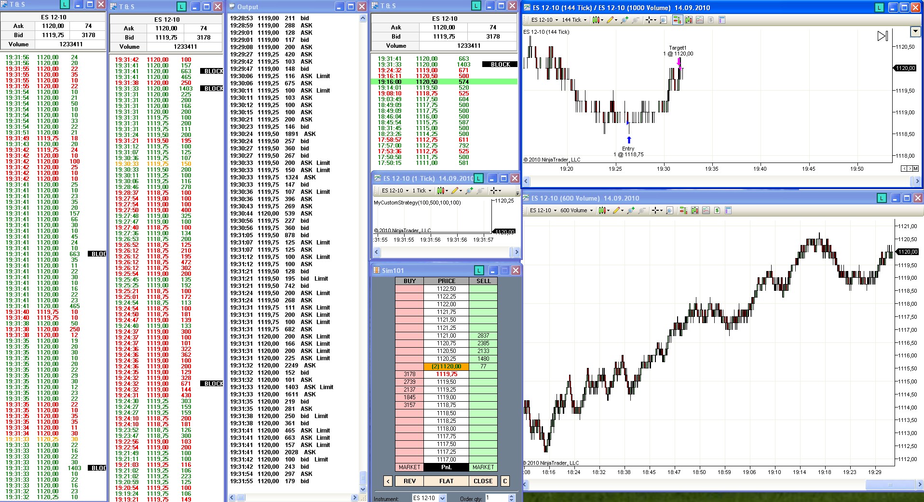
Task: Open drawing tools pencil in 1 Tick chart toolbar
Action: click(x=455, y=191)
